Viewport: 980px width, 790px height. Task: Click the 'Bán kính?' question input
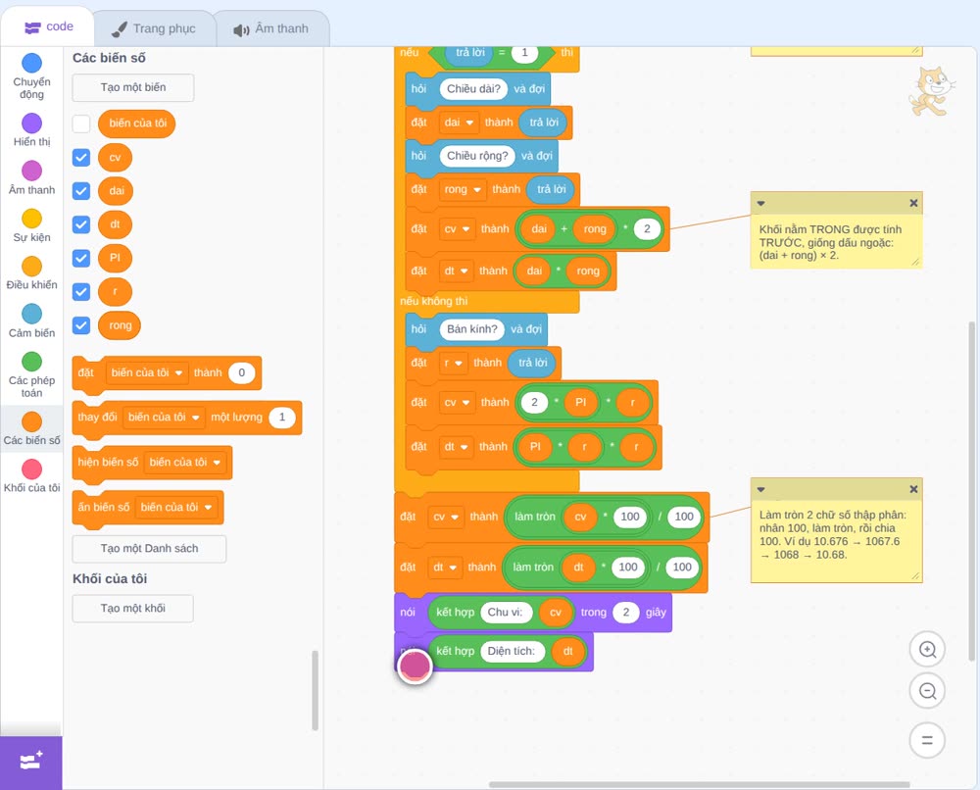tap(472, 329)
